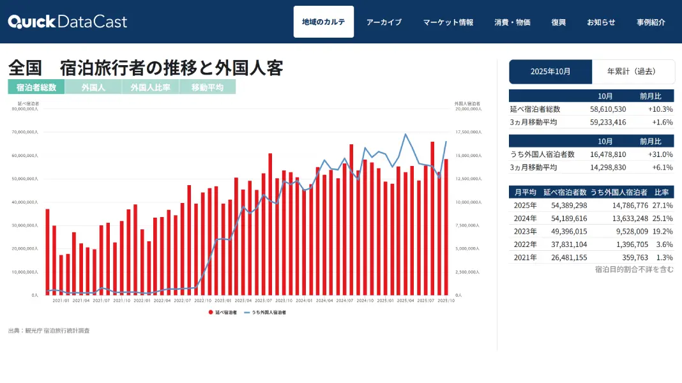
Task: Click the value 54,389,298
Action: [x=569, y=205]
